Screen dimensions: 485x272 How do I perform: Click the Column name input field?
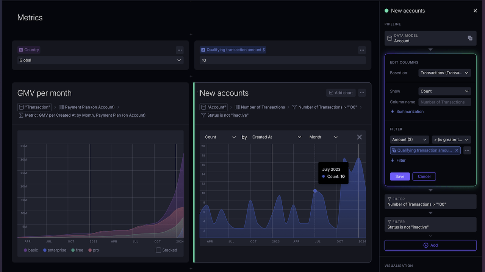(445, 102)
